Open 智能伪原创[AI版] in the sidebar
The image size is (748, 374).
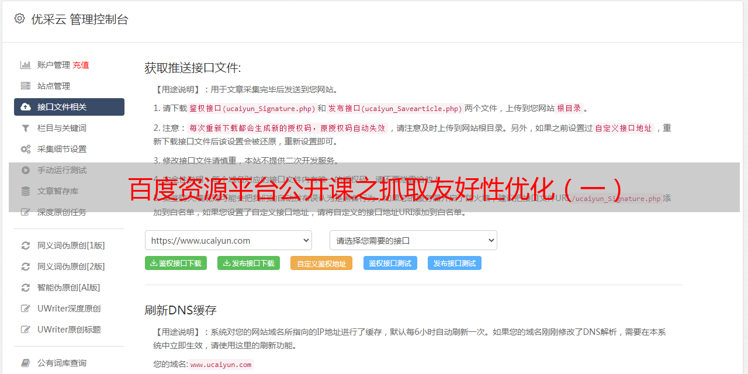pyautogui.click(x=69, y=288)
